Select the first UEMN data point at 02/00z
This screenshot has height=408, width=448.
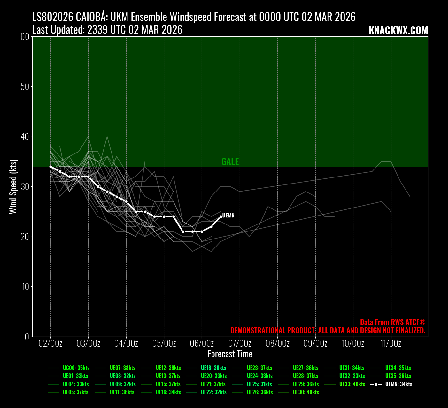pos(50,167)
